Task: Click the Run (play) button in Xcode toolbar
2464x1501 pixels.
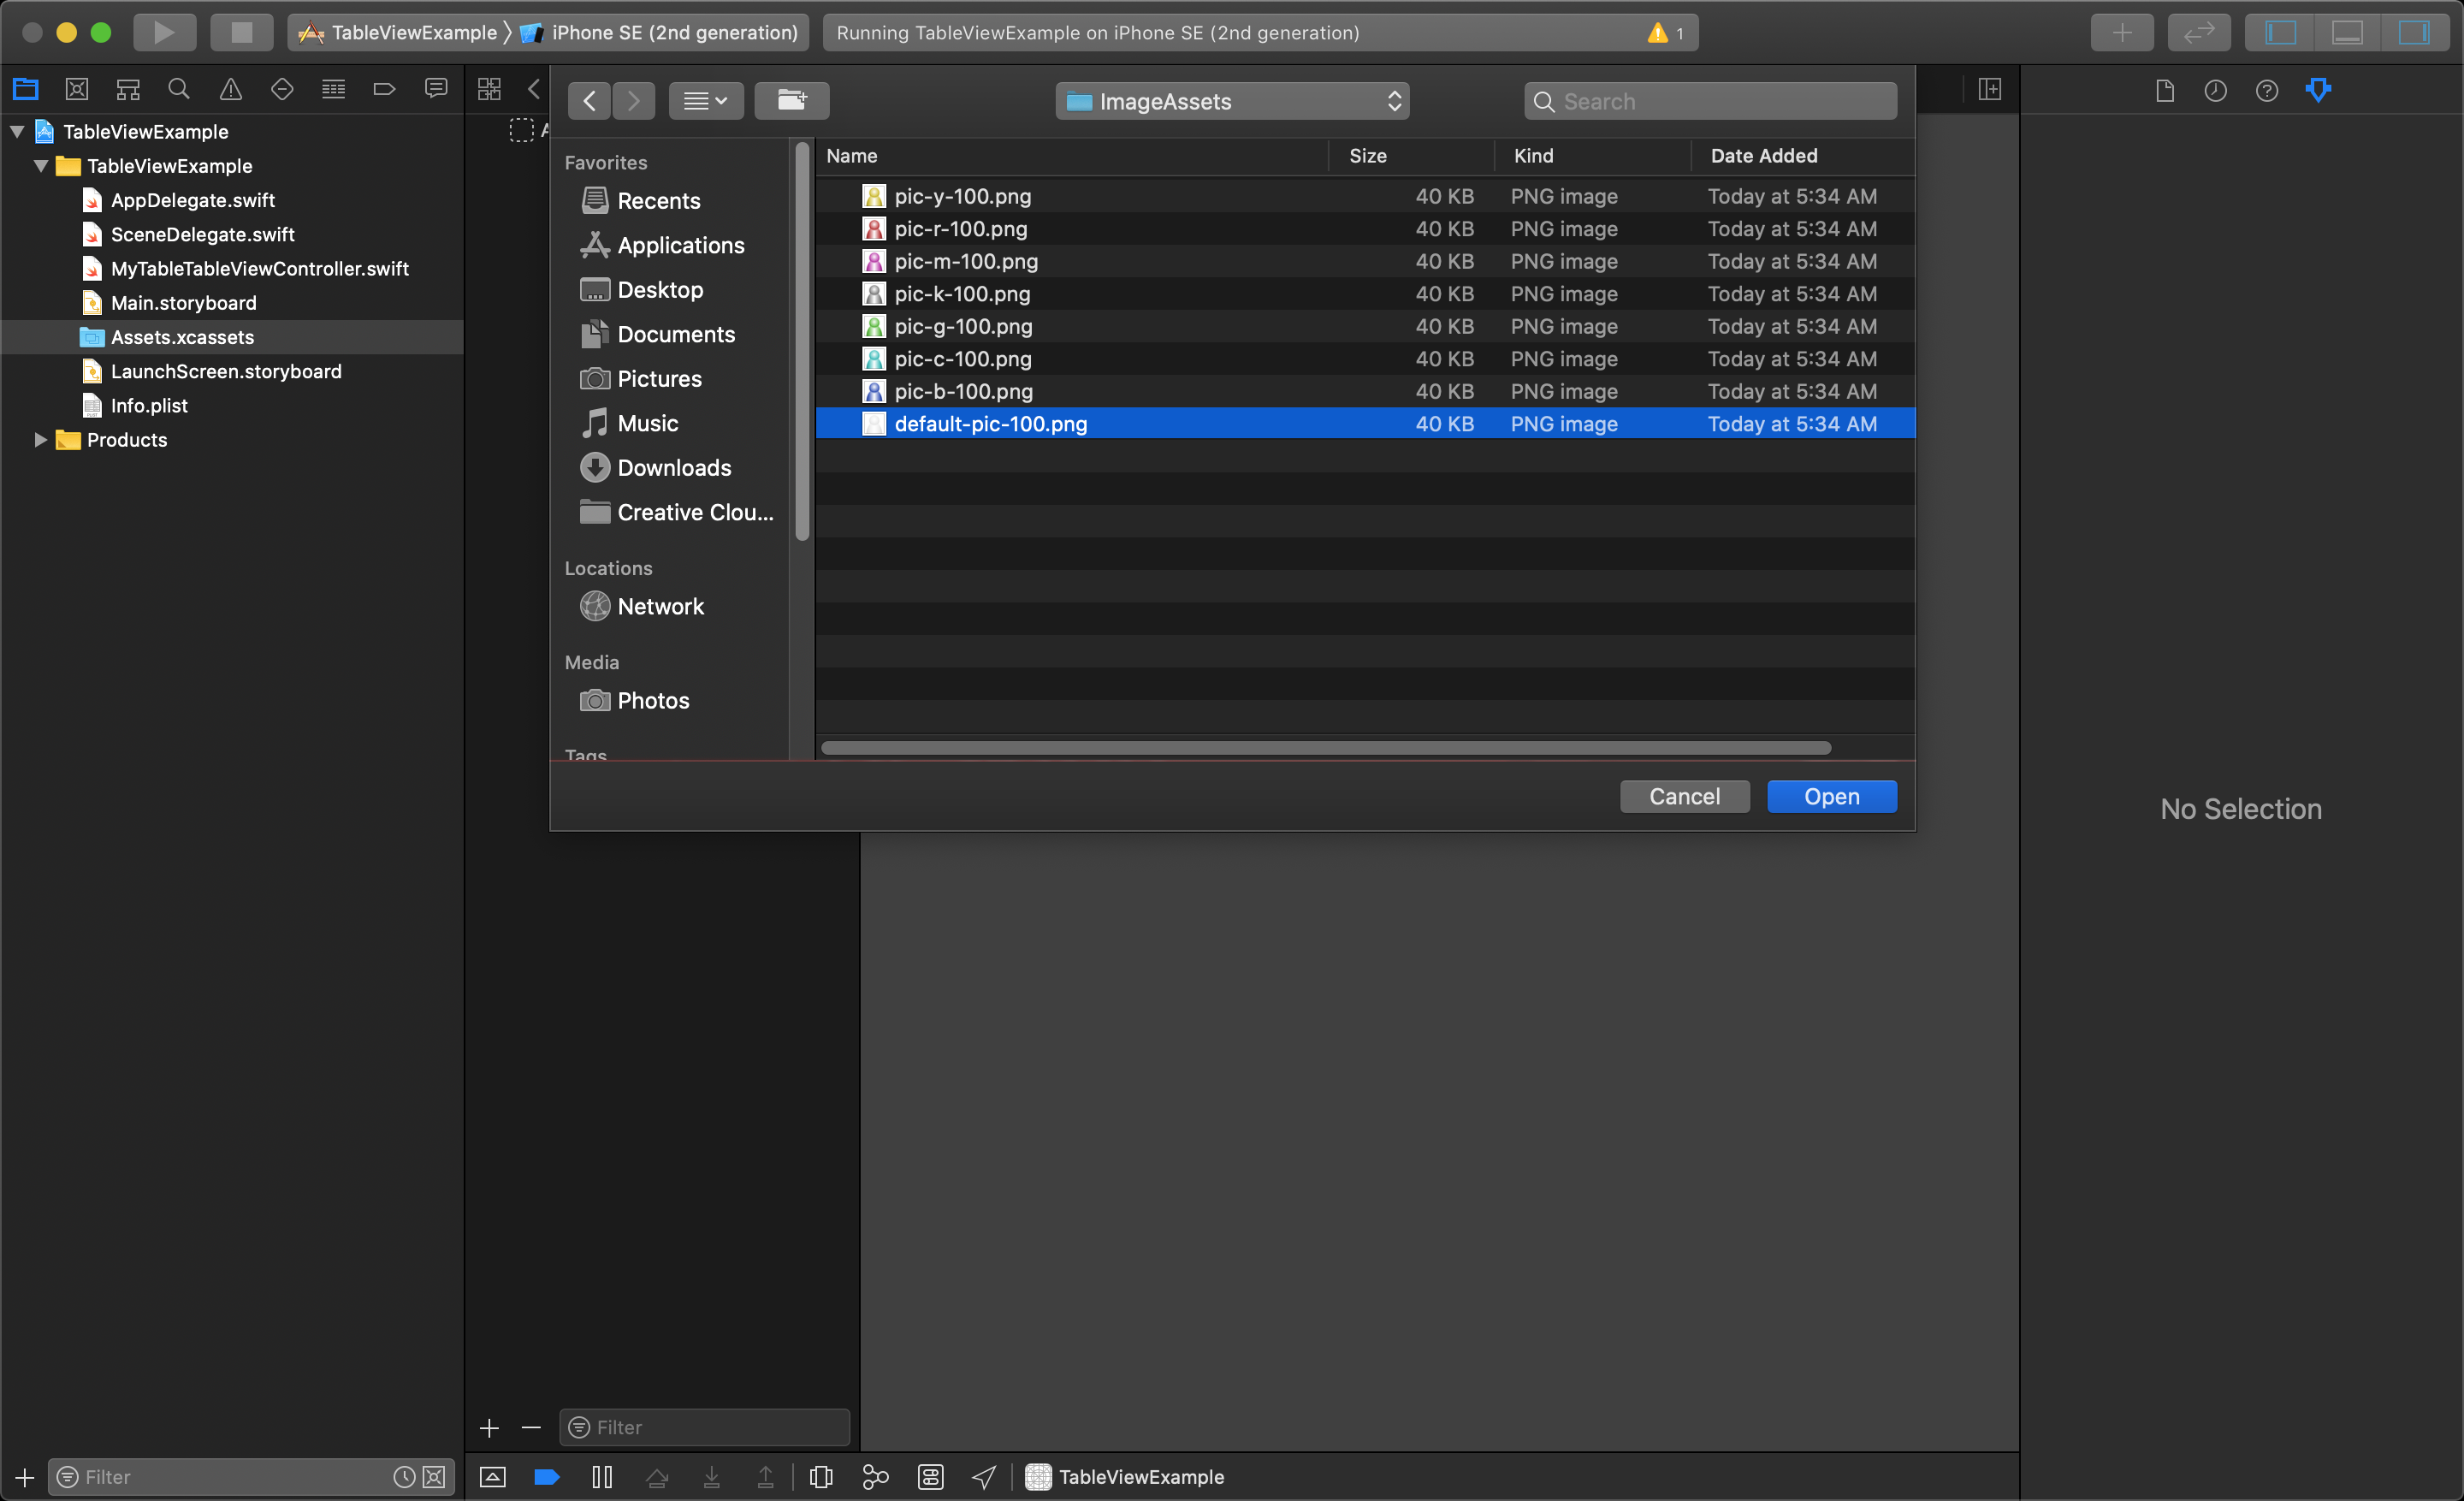Action: (164, 33)
